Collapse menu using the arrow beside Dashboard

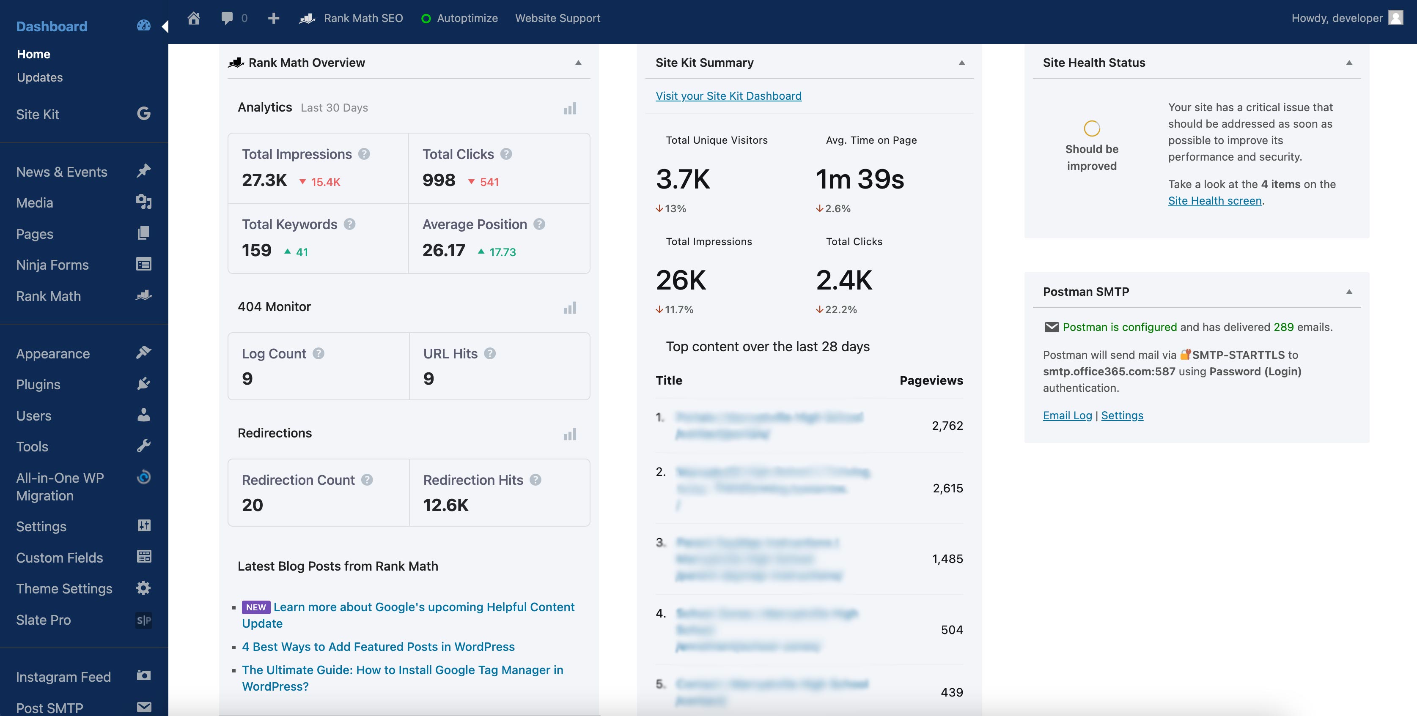[x=165, y=26]
